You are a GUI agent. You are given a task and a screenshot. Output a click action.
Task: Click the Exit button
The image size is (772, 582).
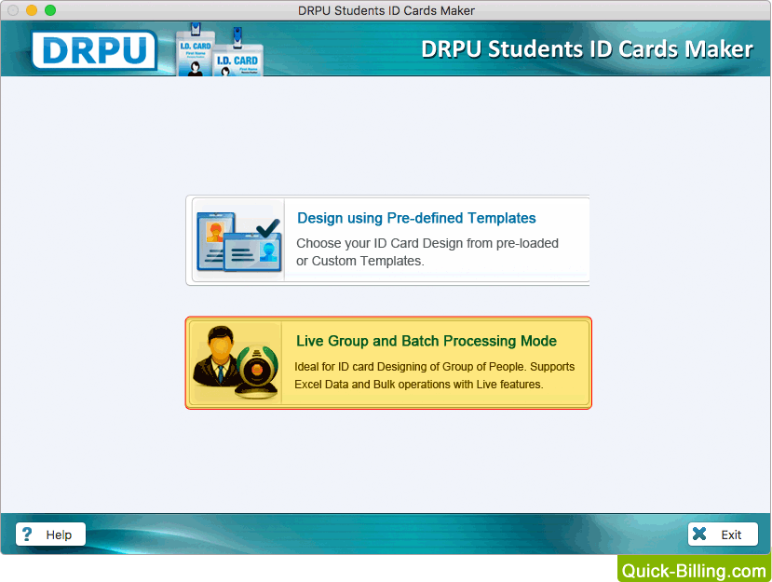[x=723, y=535]
